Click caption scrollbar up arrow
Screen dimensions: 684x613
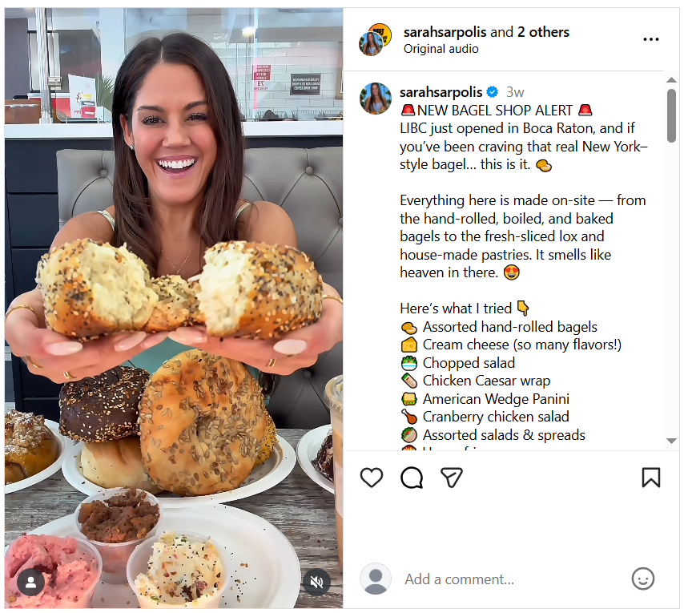coord(671,80)
